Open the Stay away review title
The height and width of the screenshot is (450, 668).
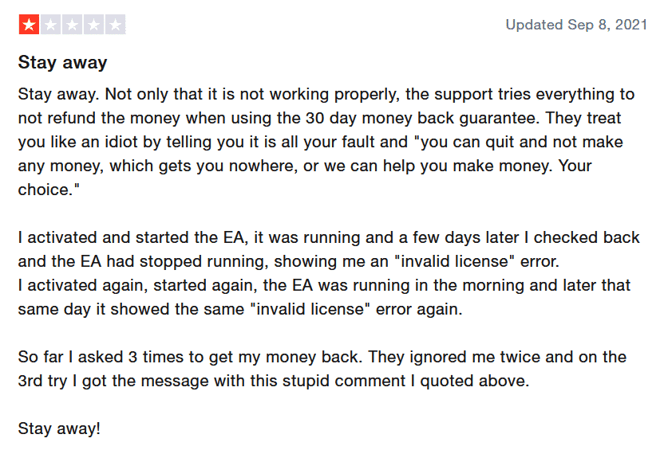click(62, 63)
